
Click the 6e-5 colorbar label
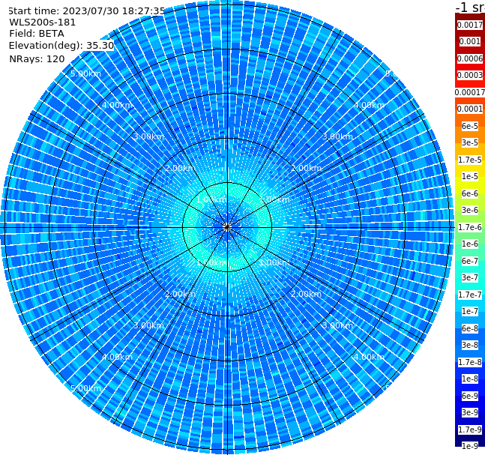pos(470,126)
